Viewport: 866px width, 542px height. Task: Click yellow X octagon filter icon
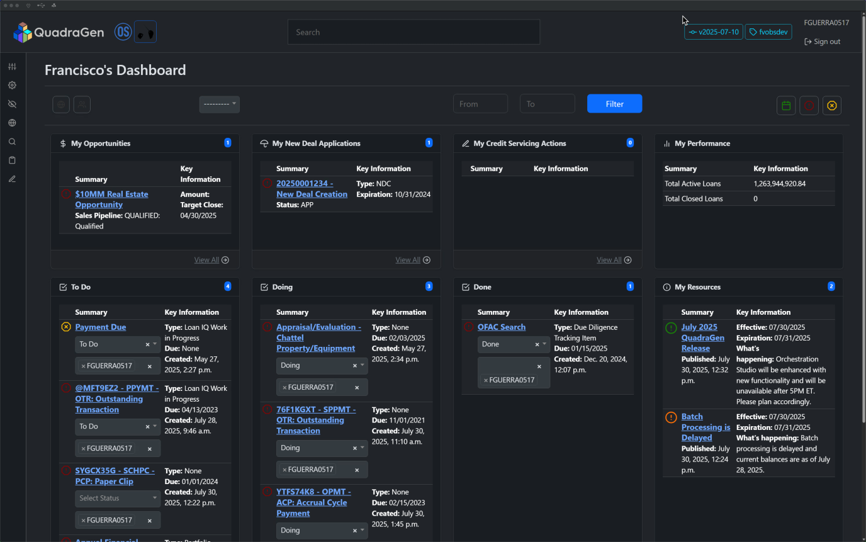832,106
